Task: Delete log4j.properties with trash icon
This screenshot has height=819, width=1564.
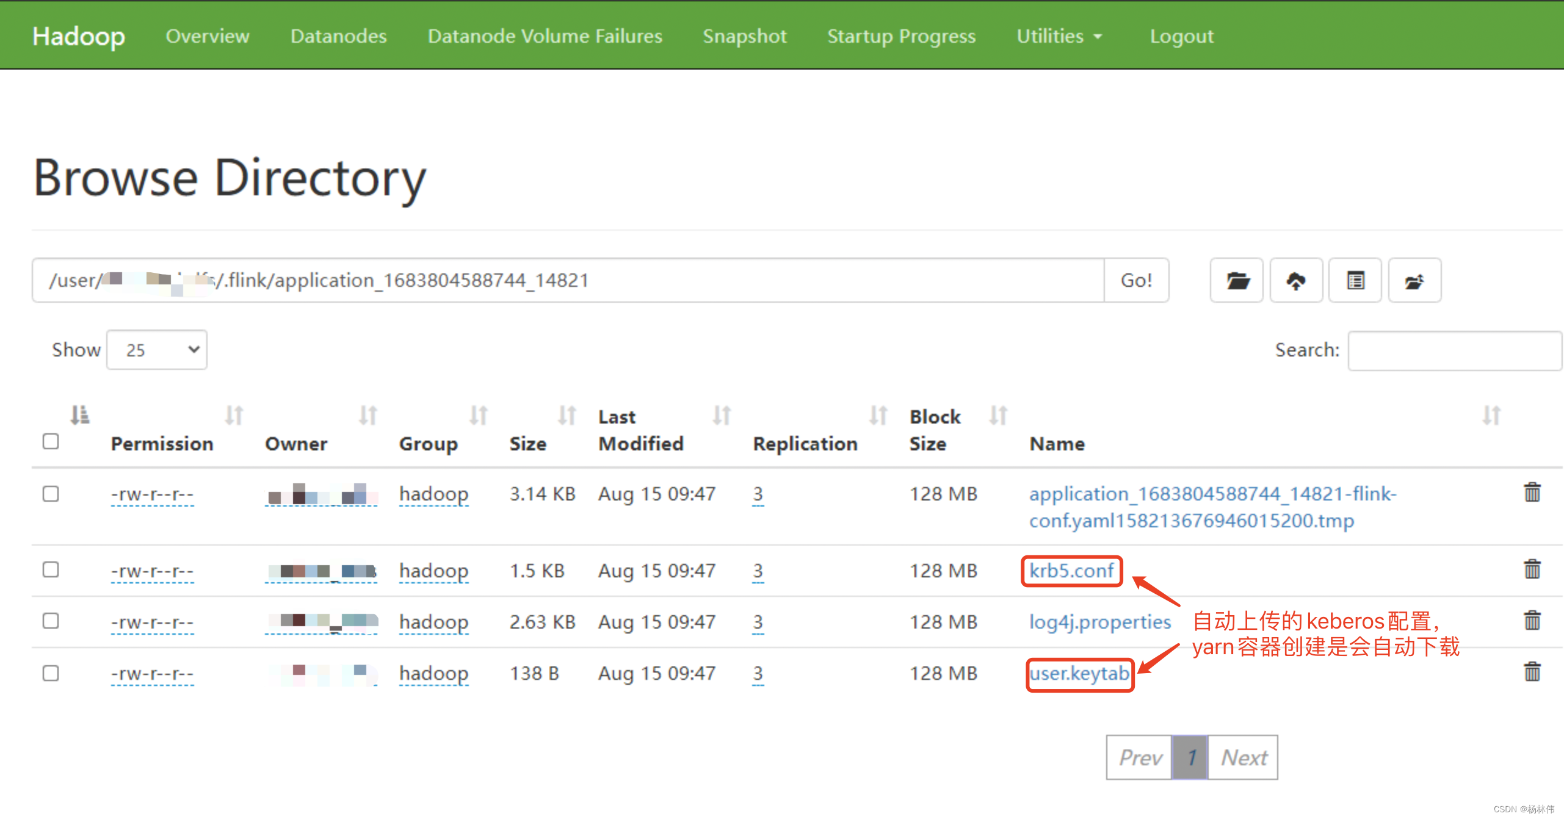Action: point(1532,621)
